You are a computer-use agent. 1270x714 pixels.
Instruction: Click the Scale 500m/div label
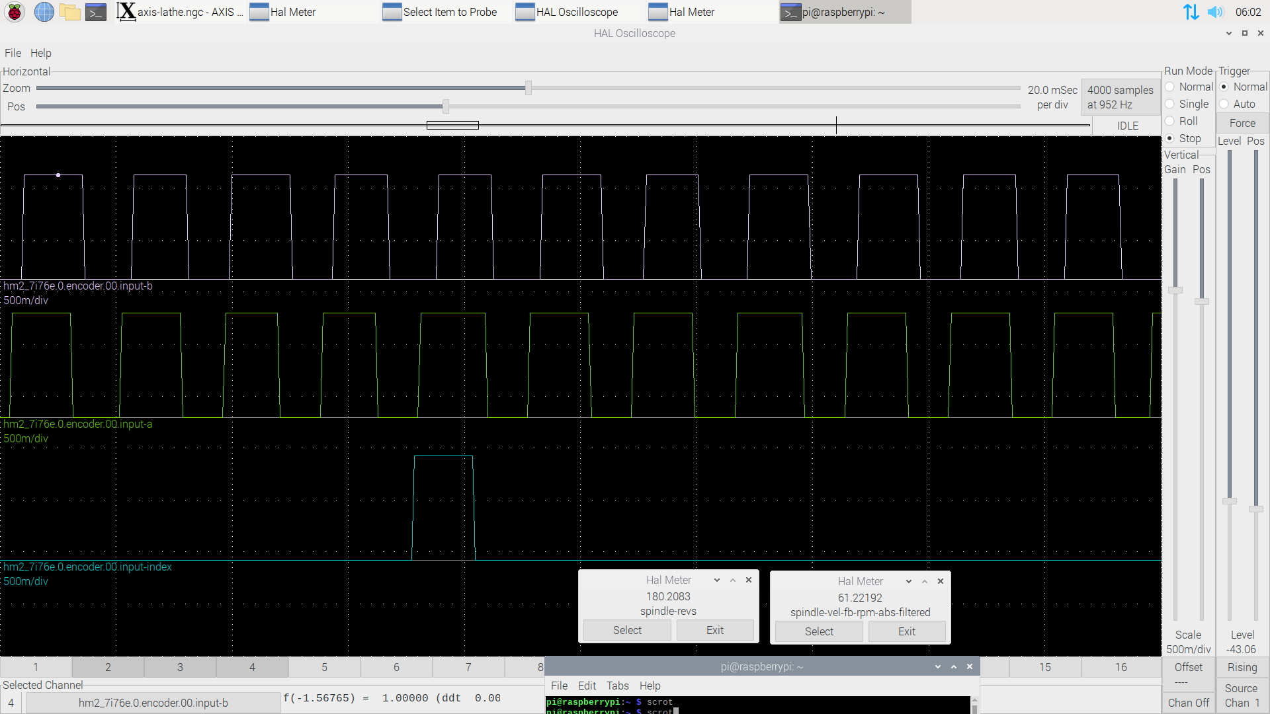click(1189, 642)
